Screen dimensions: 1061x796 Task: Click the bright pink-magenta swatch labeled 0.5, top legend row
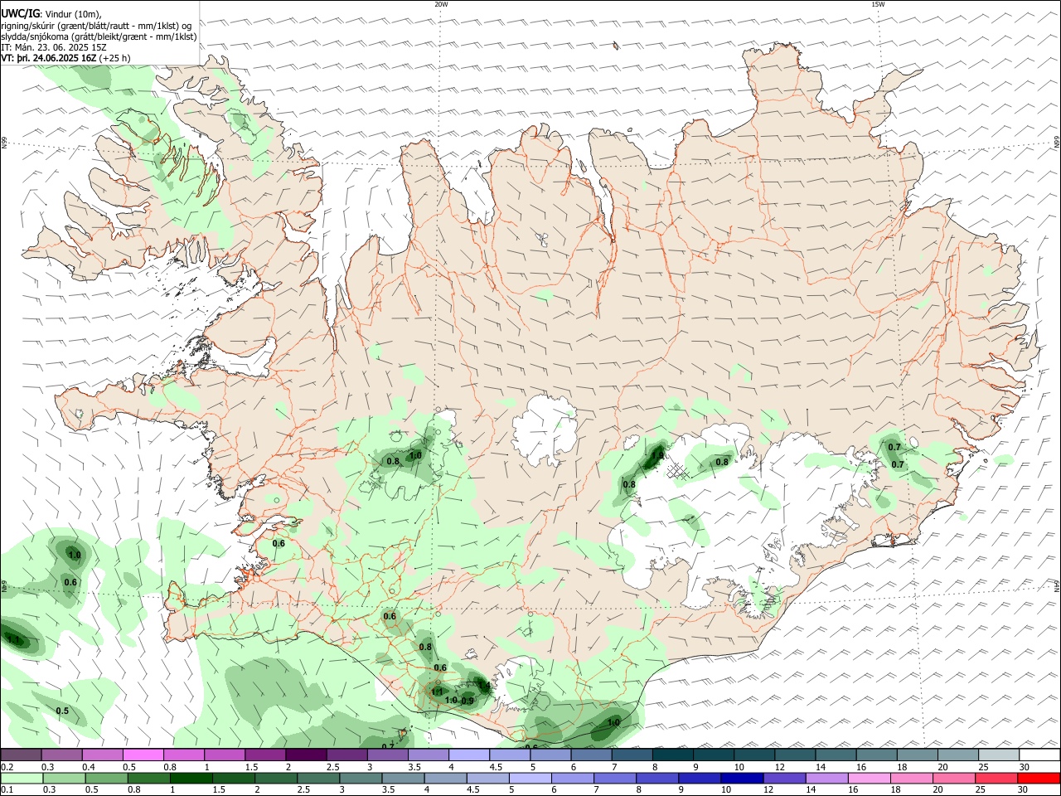(143, 755)
